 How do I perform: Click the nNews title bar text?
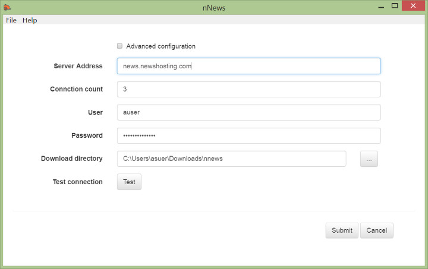click(214, 8)
